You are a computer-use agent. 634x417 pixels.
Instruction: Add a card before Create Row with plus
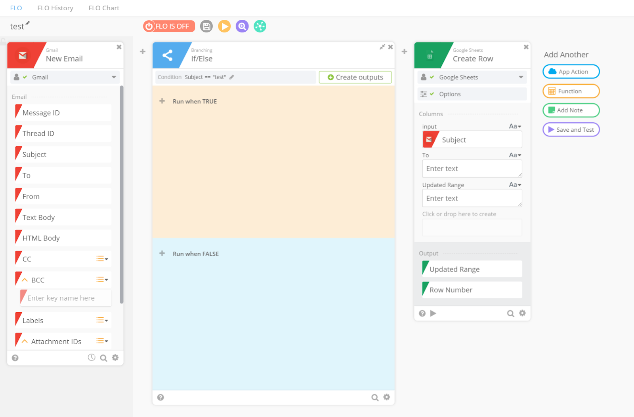point(404,51)
